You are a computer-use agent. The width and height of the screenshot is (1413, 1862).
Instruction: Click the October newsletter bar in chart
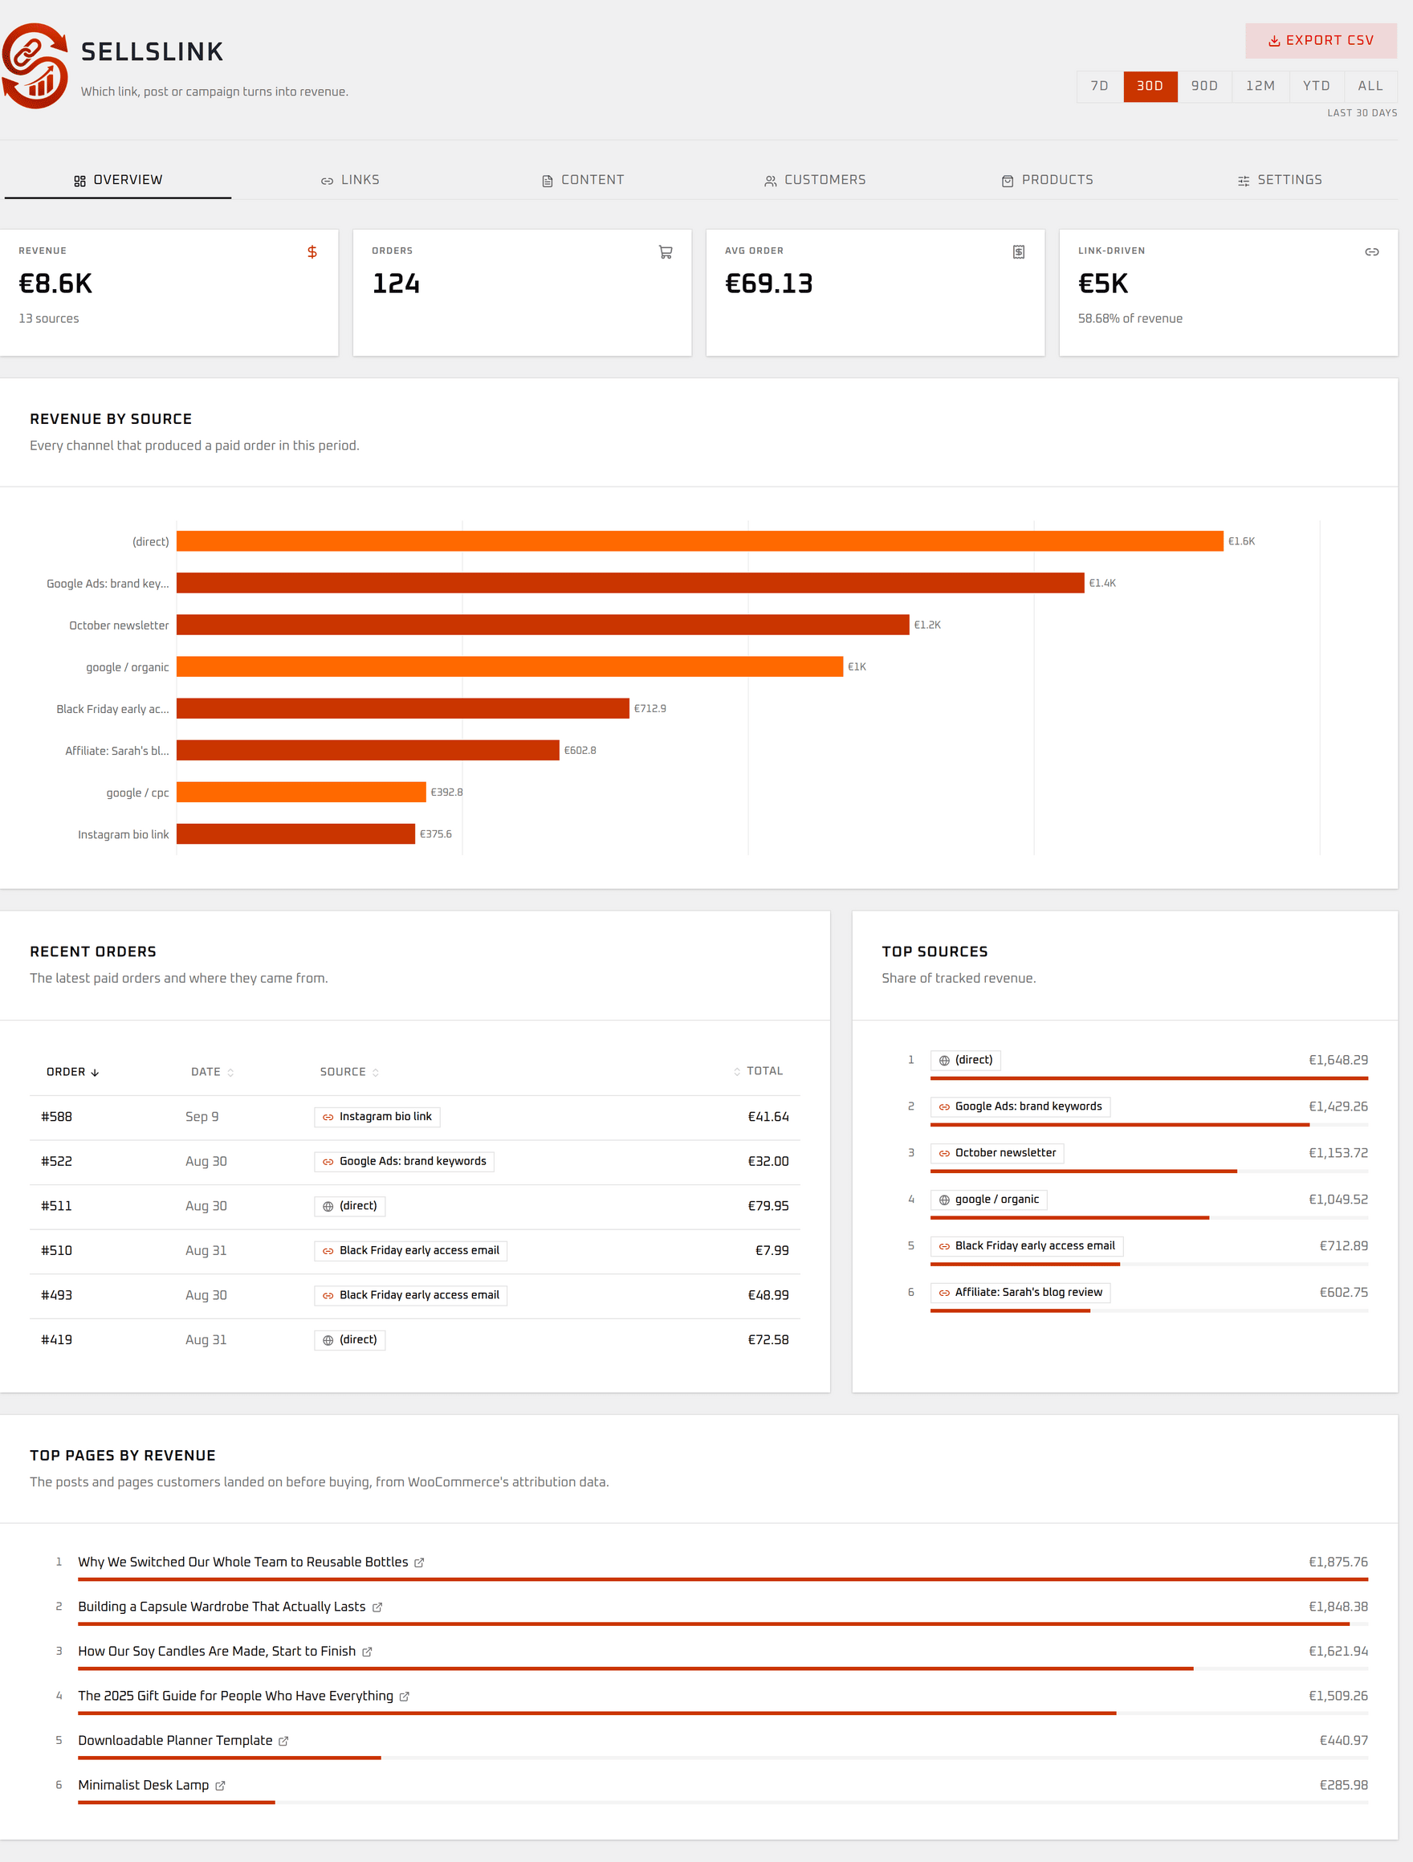(x=543, y=625)
